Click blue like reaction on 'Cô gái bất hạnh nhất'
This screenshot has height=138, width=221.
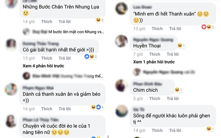87,57
